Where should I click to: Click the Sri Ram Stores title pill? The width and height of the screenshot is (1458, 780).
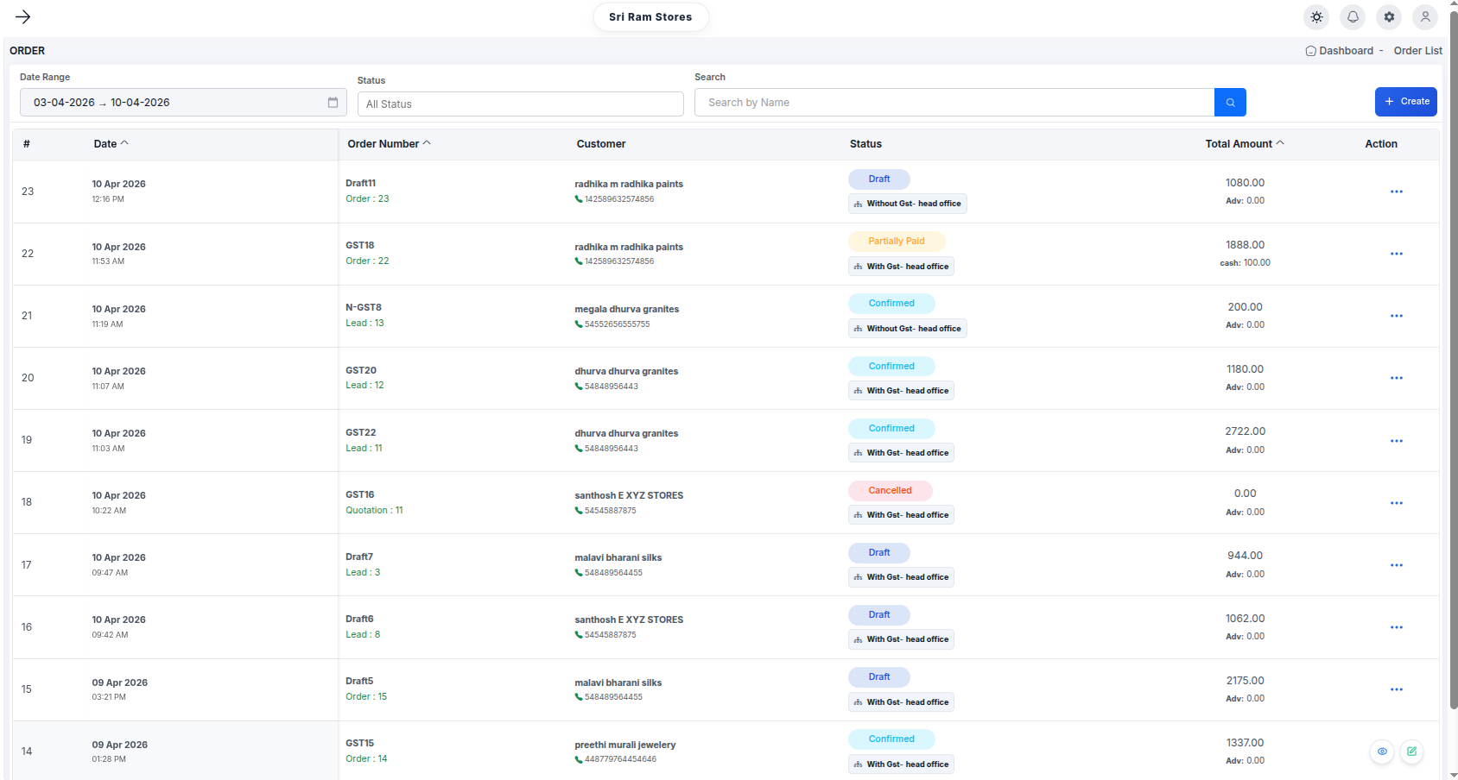click(650, 17)
